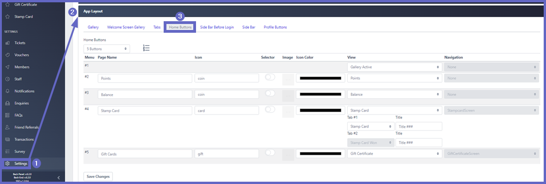The image size is (546, 184).
Task: Click the Save Changes button
Action: tap(98, 176)
